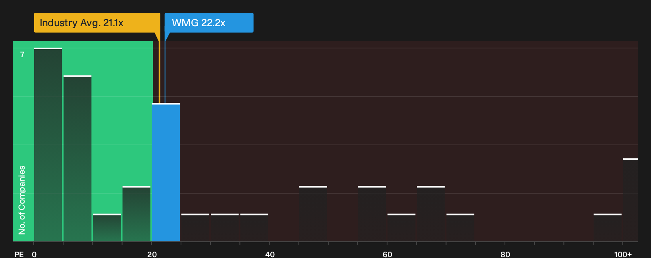Select the dark bar for PE 30-35
Screen dimensions: 651x258
pyautogui.click(x=225, y=228)
